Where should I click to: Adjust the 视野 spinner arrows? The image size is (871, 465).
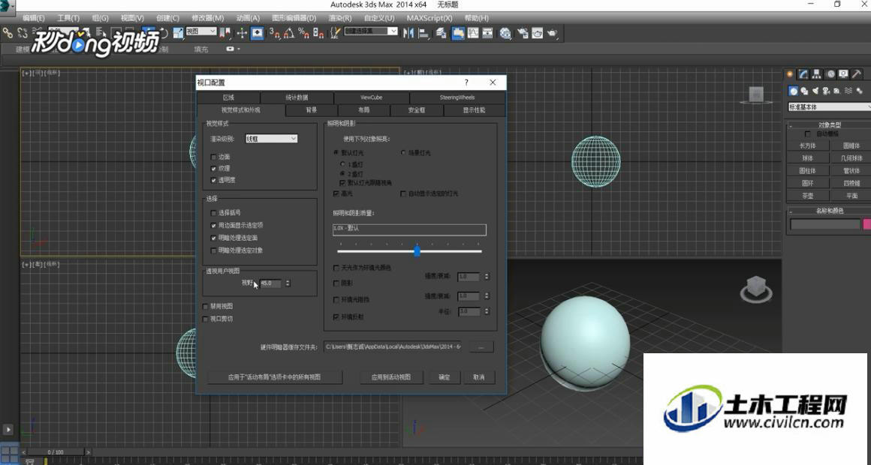(288, 283)
